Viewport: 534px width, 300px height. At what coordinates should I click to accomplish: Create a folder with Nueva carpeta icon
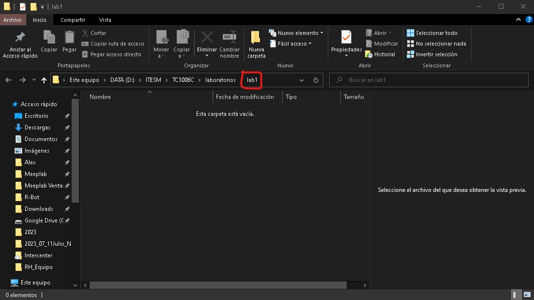[256, 38]
